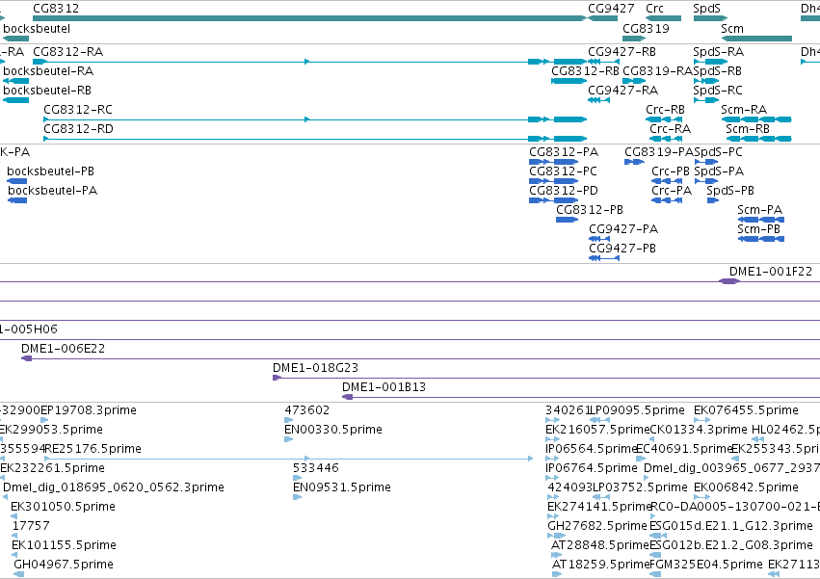820x579 pixels.
Task: Select transcript CG9427-RA label
Action: (x=622, y=91)
